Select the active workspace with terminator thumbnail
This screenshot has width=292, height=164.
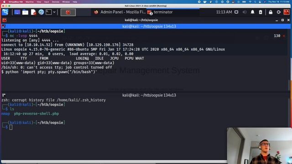68,12
